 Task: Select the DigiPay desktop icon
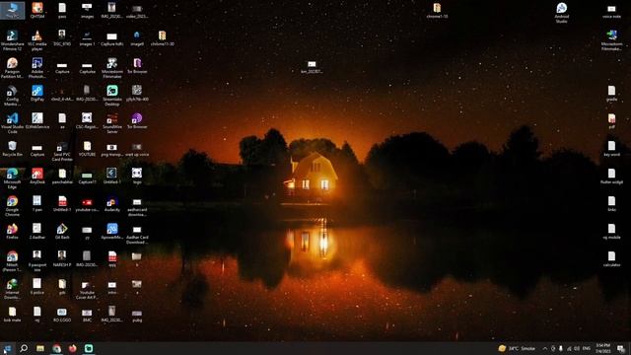click(37, 93)
